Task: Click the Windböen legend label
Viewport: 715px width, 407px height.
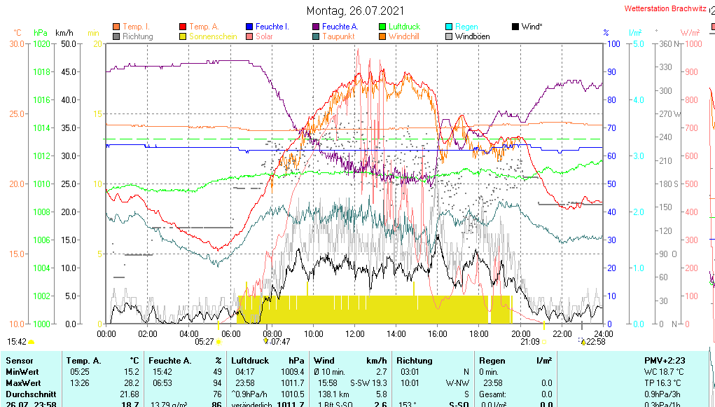Action: pos(472,36)
